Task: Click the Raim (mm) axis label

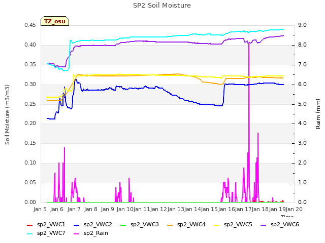Action: [x=318, y=114]
